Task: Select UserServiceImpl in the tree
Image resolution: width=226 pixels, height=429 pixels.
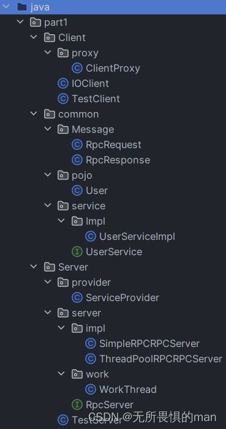Action: 130,236
